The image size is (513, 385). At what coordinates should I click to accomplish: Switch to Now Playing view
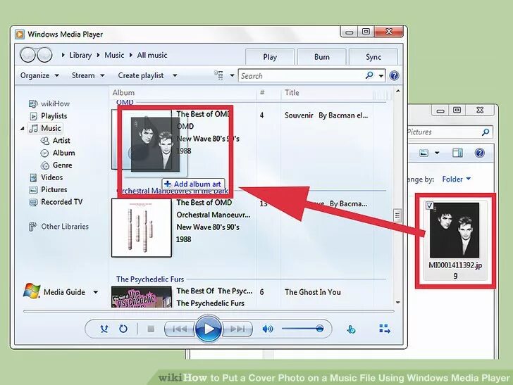(385, 329)
